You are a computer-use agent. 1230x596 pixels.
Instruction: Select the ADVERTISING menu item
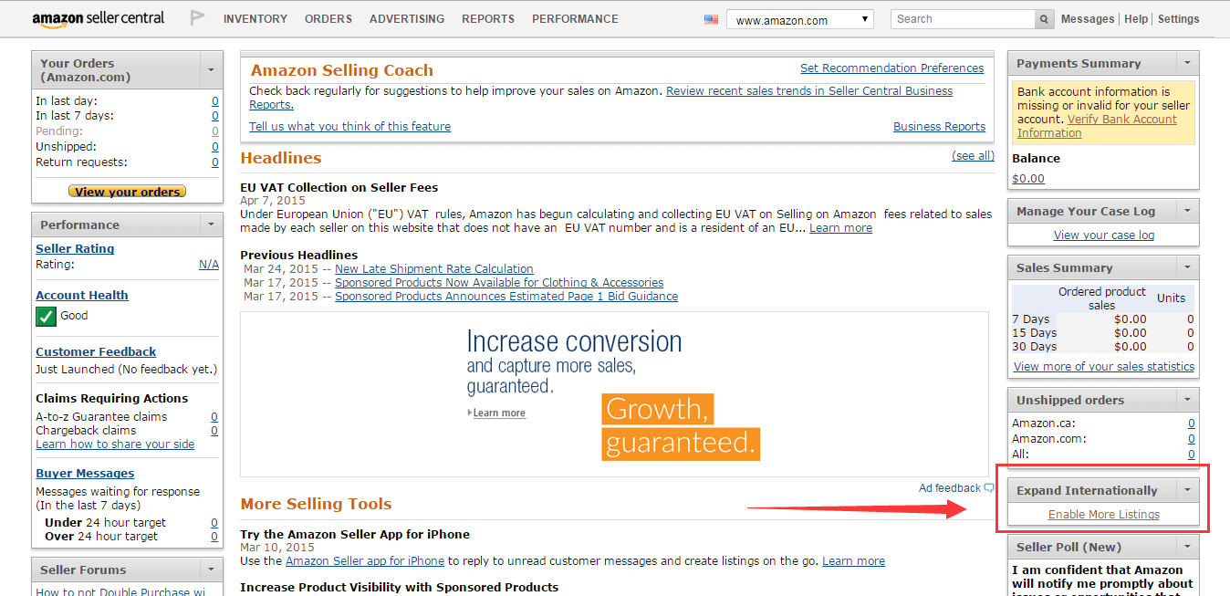(x=407, y=18)
